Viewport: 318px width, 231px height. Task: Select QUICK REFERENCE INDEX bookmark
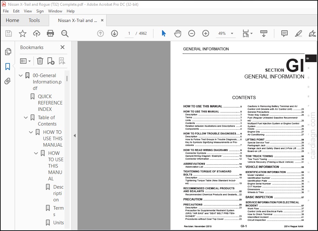(x=50, y=103)
